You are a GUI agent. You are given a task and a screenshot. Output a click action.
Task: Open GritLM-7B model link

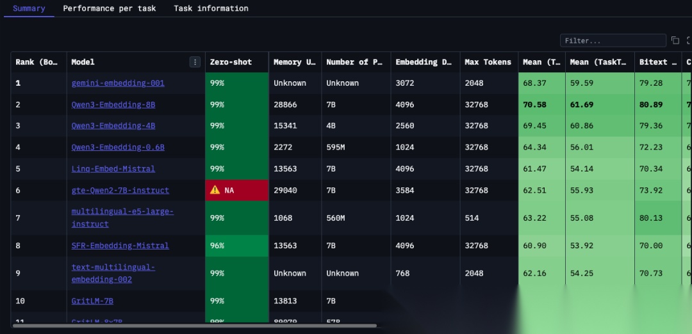click(92, 301)
